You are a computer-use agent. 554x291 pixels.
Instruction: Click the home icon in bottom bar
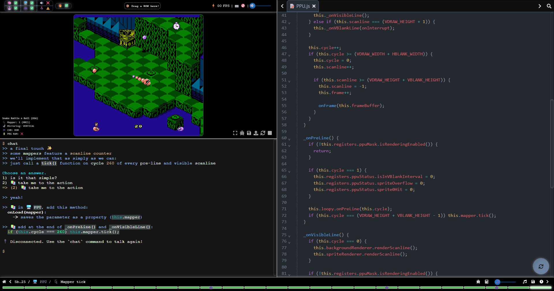click(x=4, y=282)
